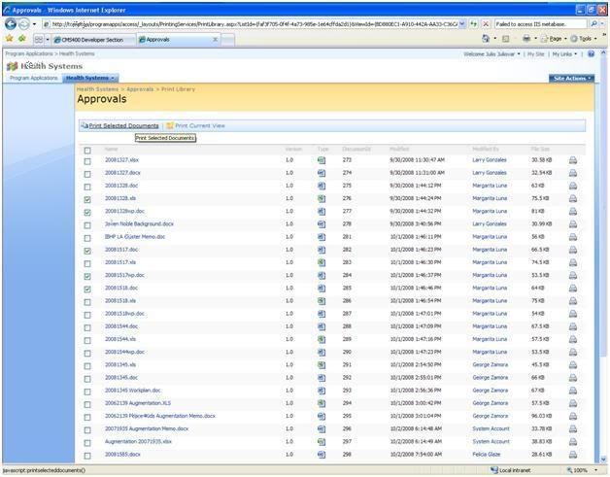Click the address bar URL field
Viewport: 610px width, 477px height.
[x=251, y=24]
